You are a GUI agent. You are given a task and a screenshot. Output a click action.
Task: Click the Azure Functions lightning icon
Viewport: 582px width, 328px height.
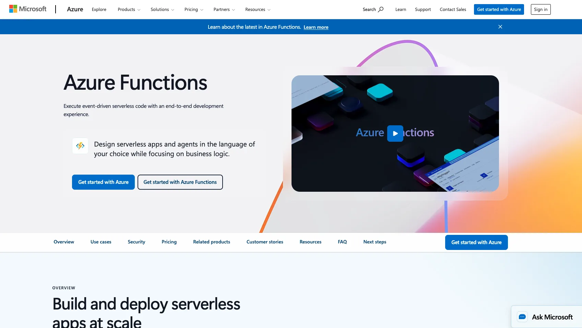point(80,146)
